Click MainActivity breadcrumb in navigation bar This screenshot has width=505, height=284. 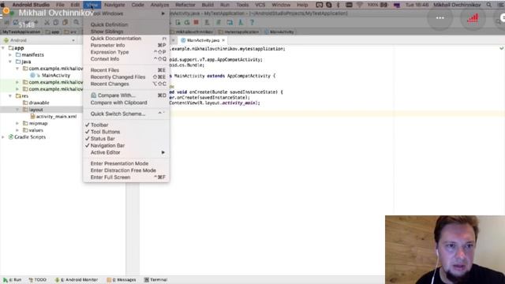(279, 32)
